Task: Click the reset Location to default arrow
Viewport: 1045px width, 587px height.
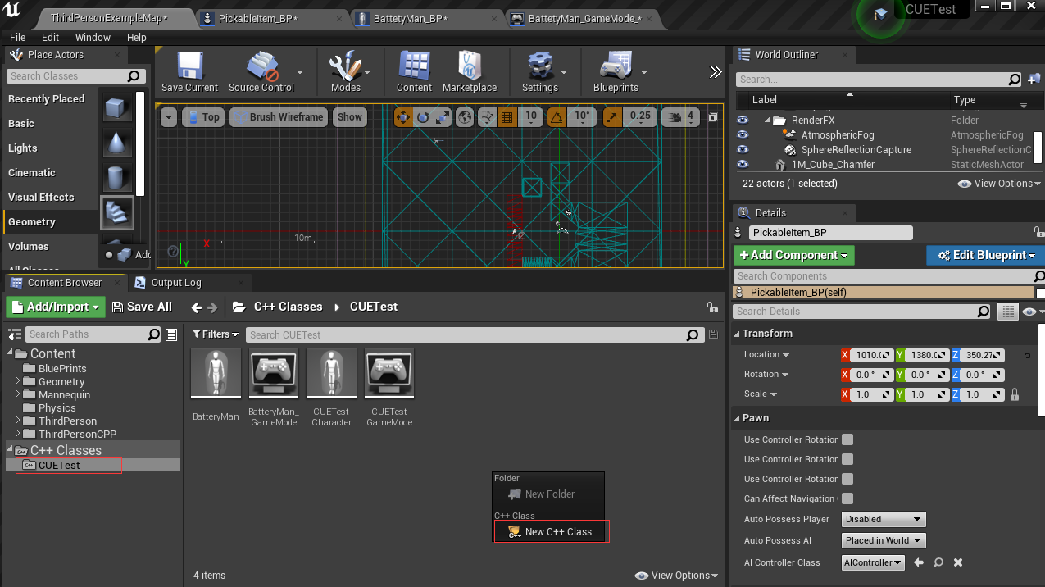Action: point(1026,355)
